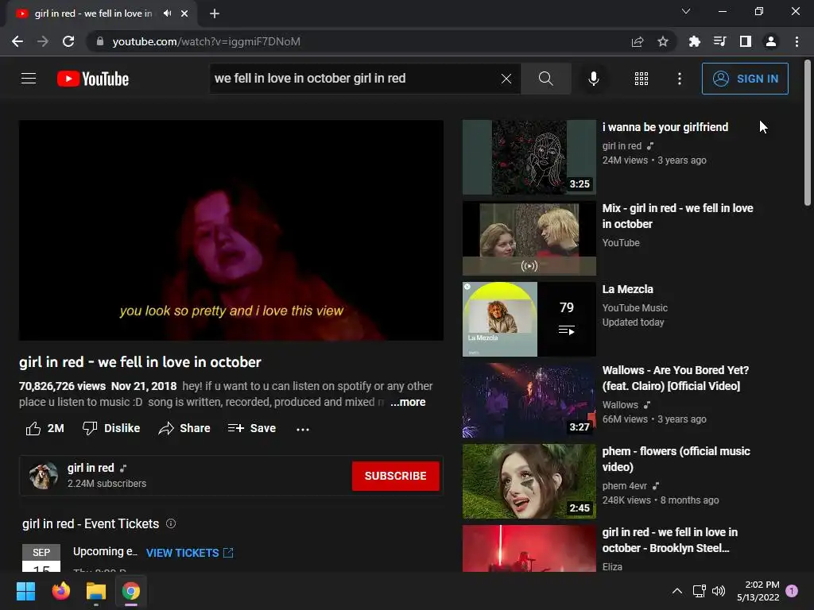814x610 pixels.
Task: Mute the tab via speaker icon
Action: 167,14
